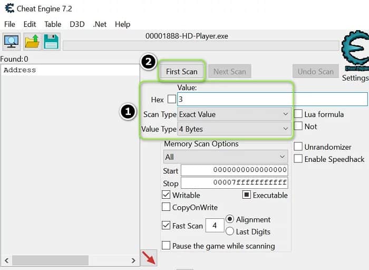
Task: Check Pause the game while scanning
Action: 166,246
